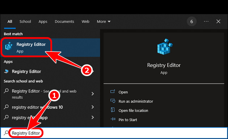The height and width of the screenshot is (139, 228).
Task: Switch to the All tab
Action: 10,22
